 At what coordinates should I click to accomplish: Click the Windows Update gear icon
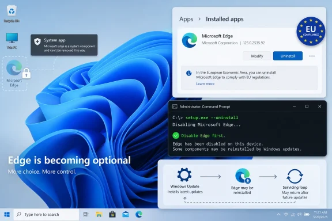[x=184, y=175]
